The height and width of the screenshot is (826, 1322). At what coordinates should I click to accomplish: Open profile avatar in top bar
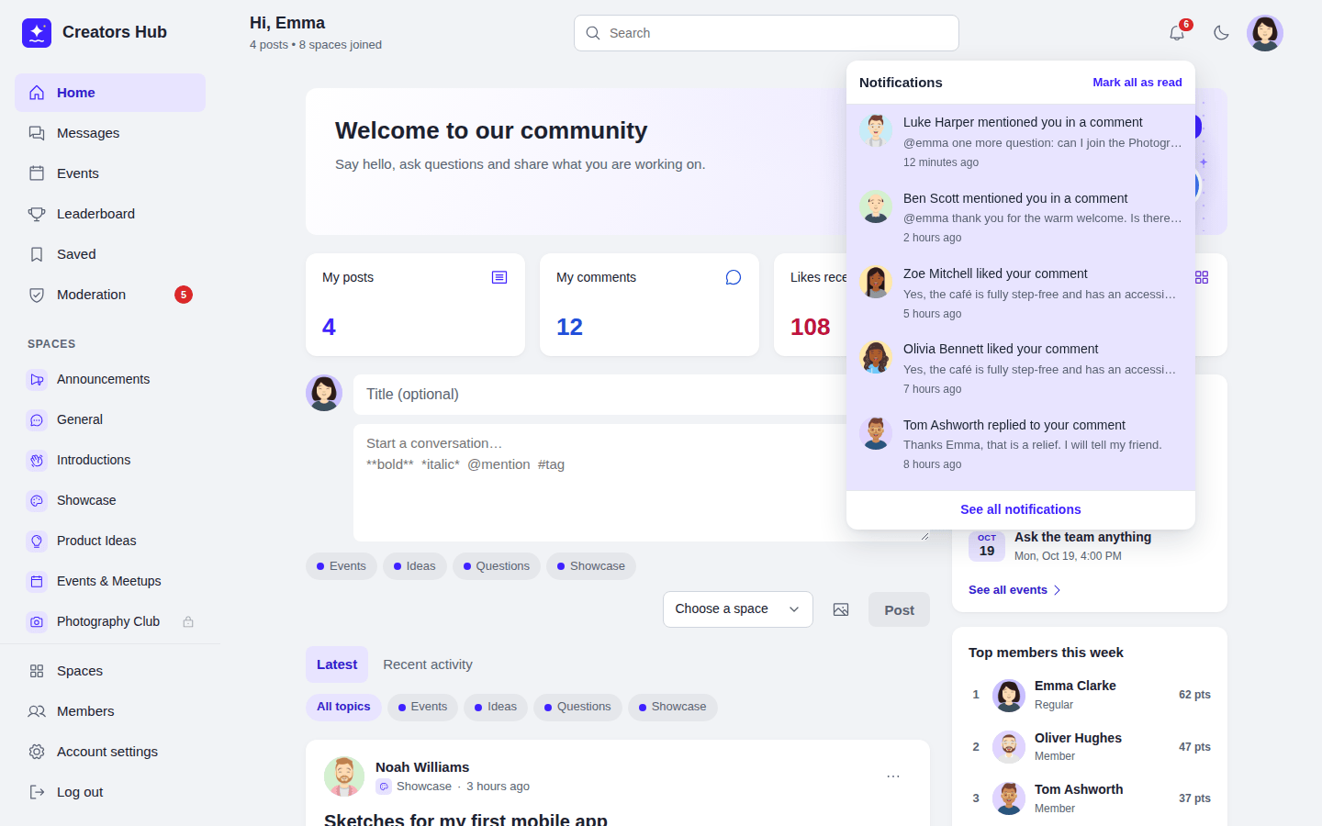coord(1265,33)
